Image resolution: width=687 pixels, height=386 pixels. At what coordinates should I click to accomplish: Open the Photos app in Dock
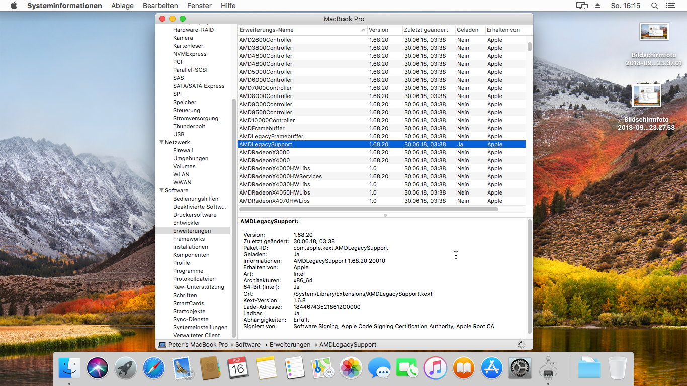[x=351, y=369]
